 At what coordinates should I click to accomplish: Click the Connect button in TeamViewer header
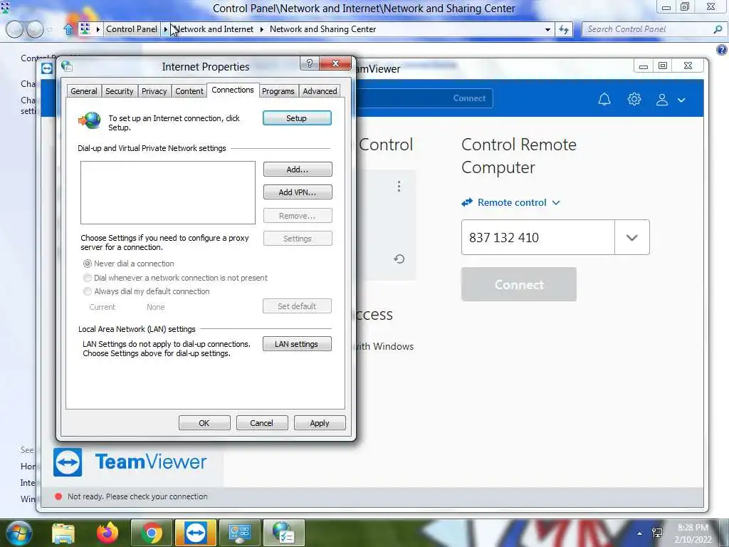[468, 98]
